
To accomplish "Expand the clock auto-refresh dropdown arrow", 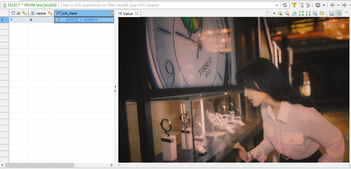I will tap(324, 5).
